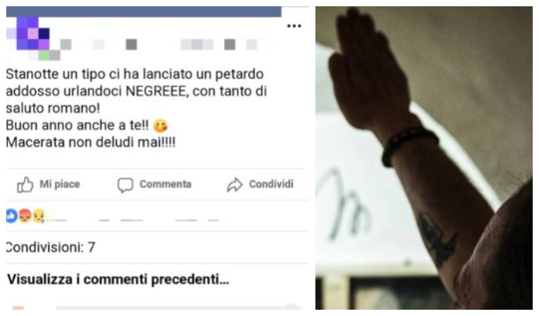The image size is (539, 316).
Task: Click the Mi piace button label
Action: [x=60, y=184]
